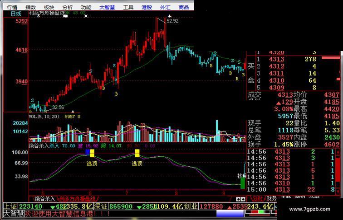The width and height of the screenshot is (343, 220).
Task: Click the red status indicator box
Action: pos(255,212)
